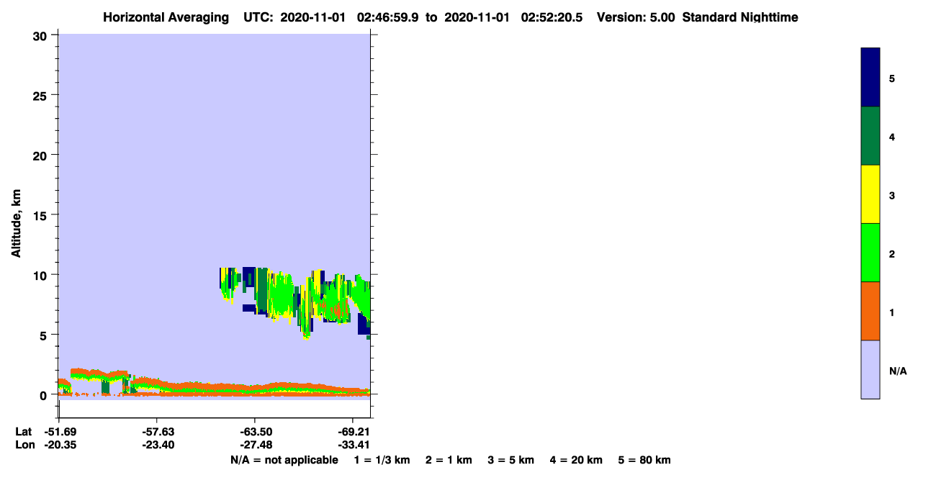This screenshot has height=480, width=936.
Task: Click the colorbar label '5'
Action: click(892, 78)
